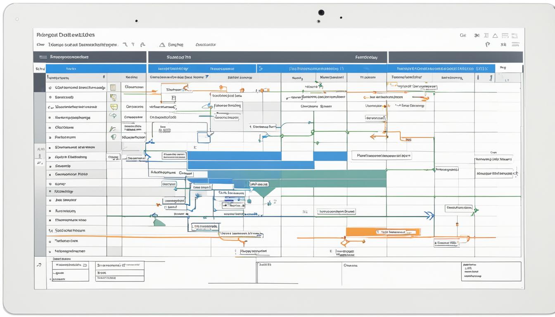The width and height of the screenshot is (555, 317).
Task: Click the orange task bar in the timeline
Action: point(383,232)
